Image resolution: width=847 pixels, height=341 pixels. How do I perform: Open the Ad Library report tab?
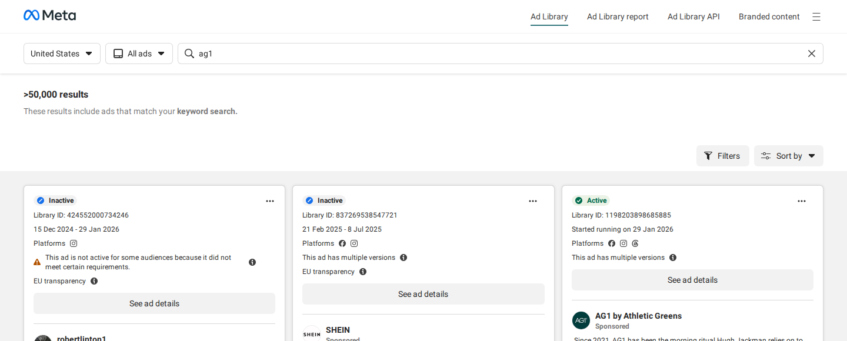click(618, 16)
